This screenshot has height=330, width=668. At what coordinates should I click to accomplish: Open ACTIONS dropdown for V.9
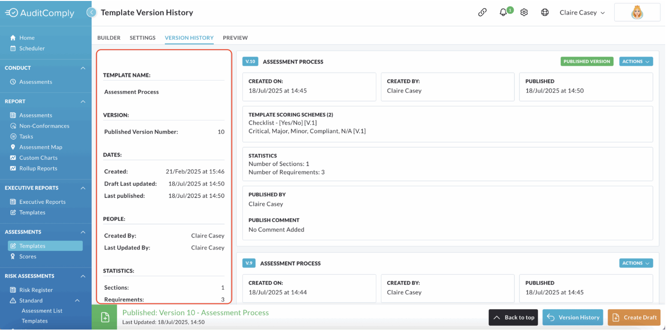coord(636,263)
